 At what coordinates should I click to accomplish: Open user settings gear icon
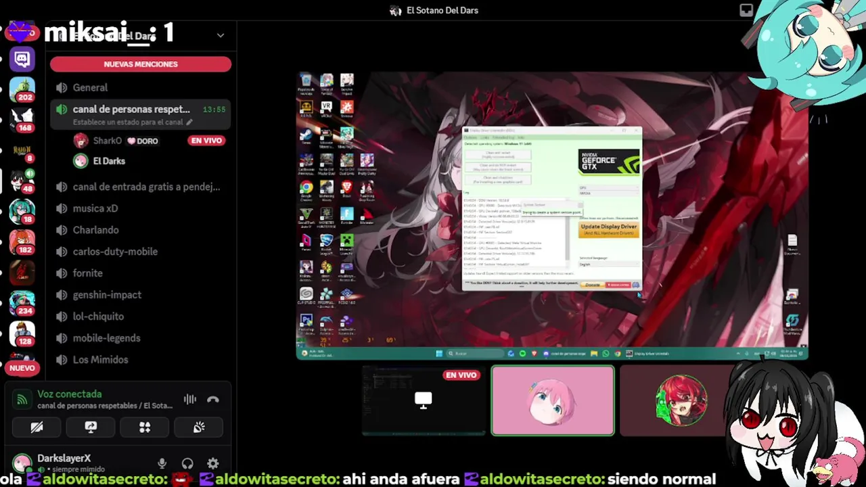pos(213,463)
